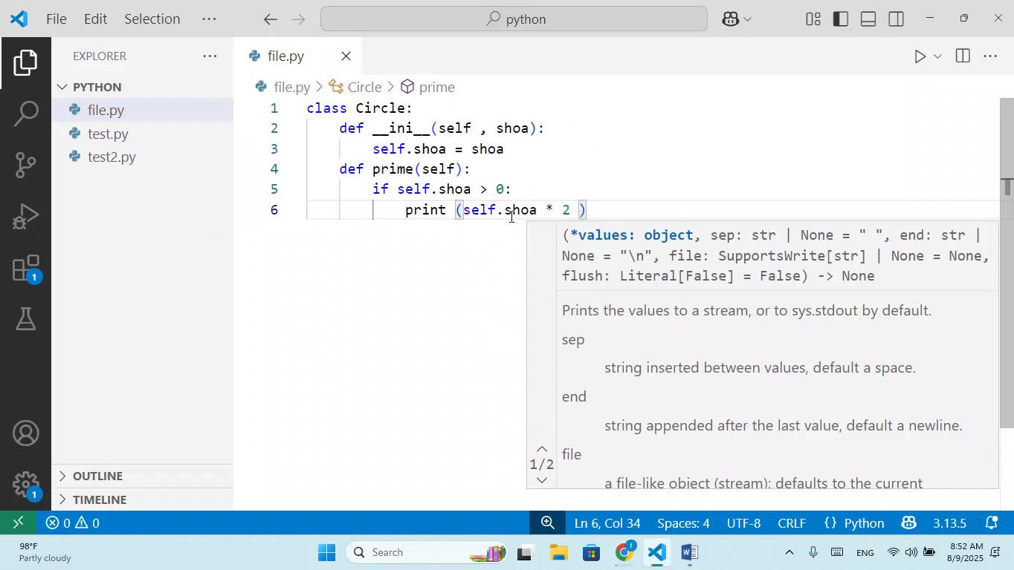Toggle the bottom Panel layout button
The width and height of the screenshot is (1014, 570).
868,19
